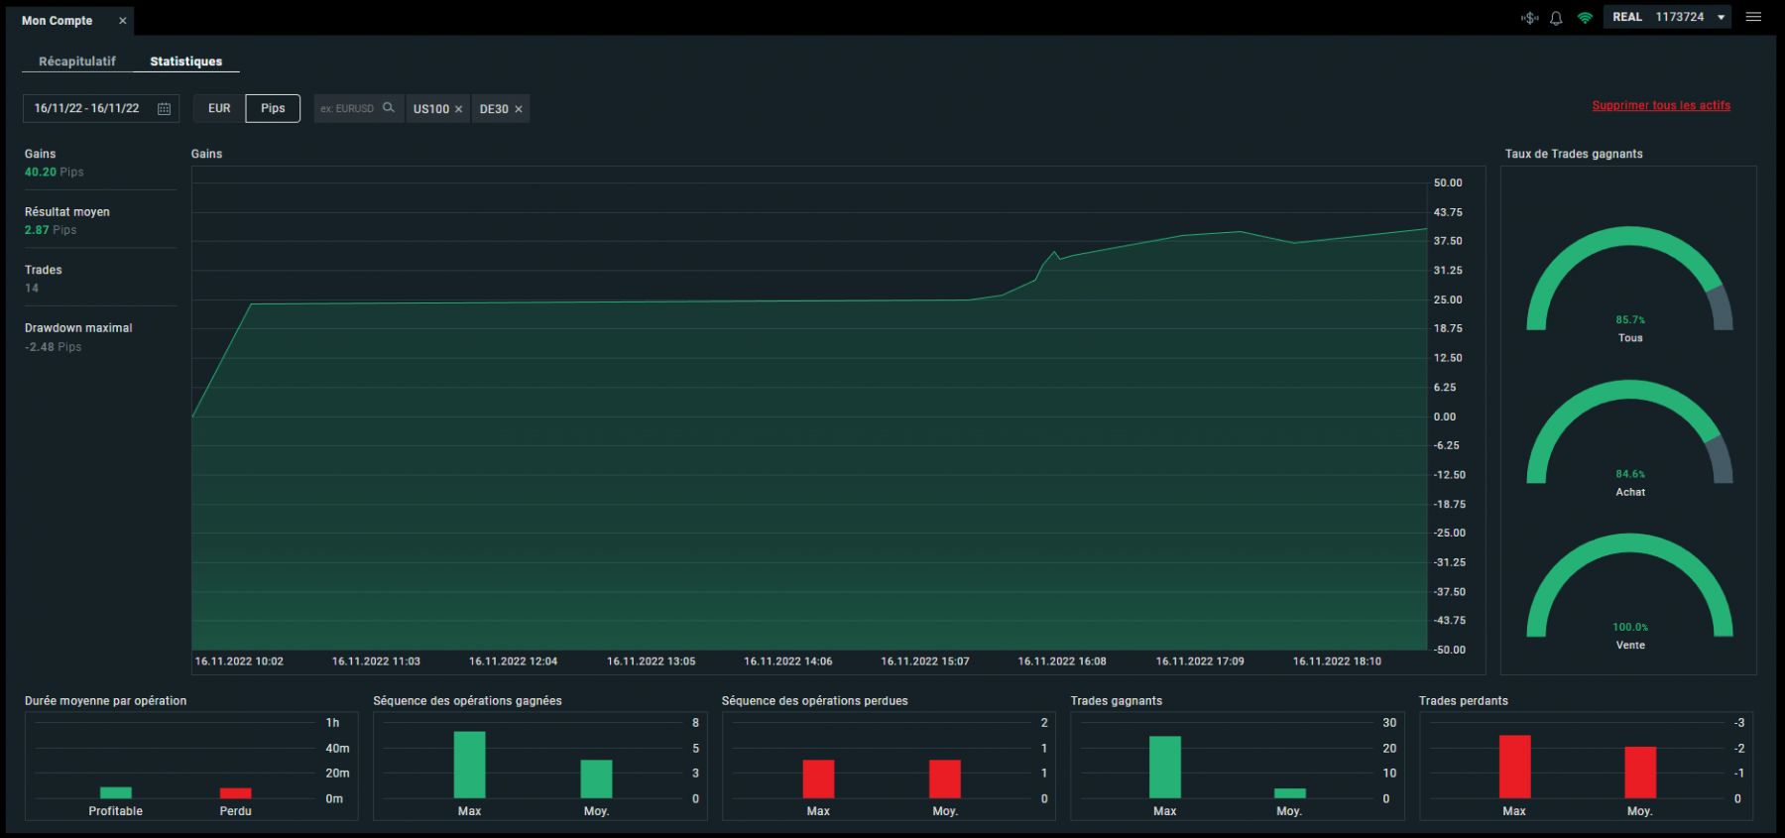
Task: Open the 16/11/22 date range selector
Action: (87, 108)
